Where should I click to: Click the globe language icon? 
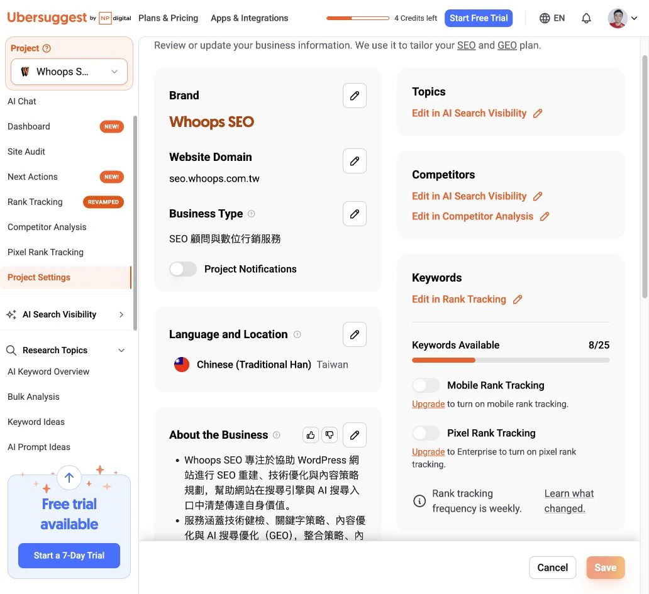coord(545,18)
